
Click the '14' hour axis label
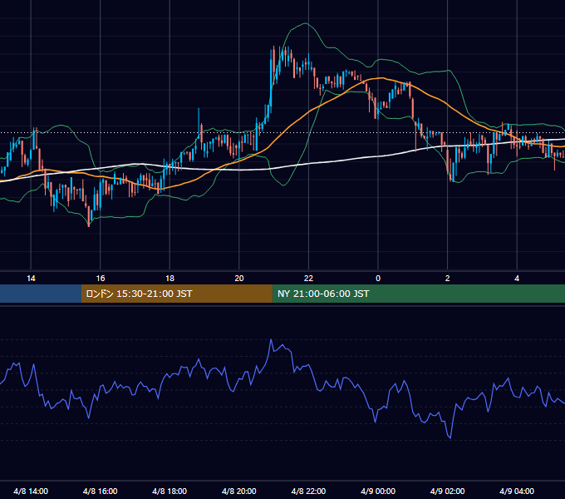click(x=31, y=278)
